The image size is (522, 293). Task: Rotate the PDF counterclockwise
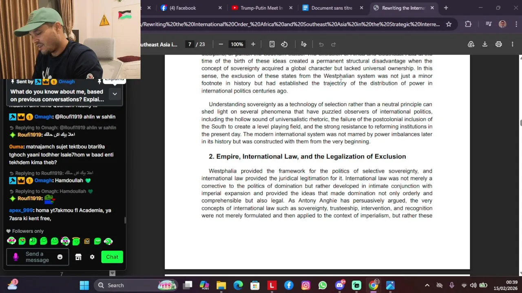[x=284, y=44]
